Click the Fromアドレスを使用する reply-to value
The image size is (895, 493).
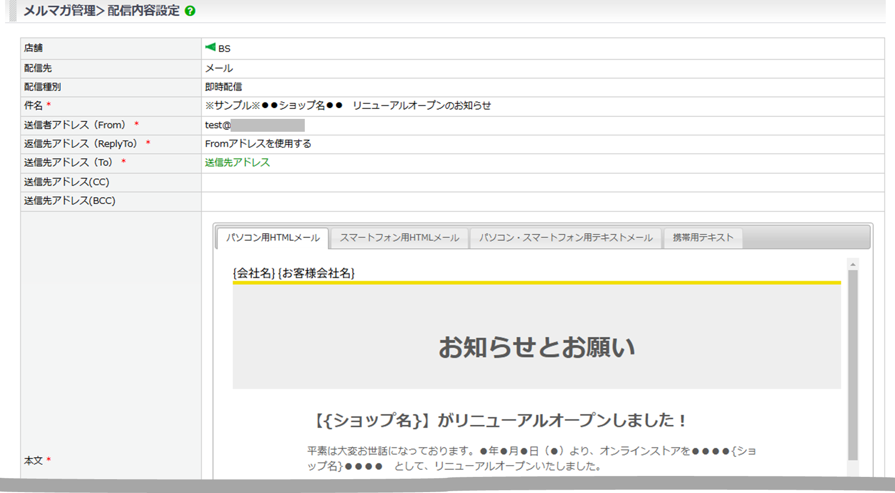(258, 144)
